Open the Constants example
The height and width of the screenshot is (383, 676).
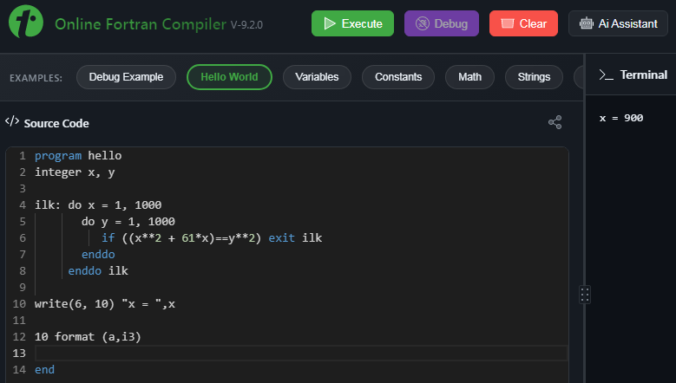pos(398,77)
